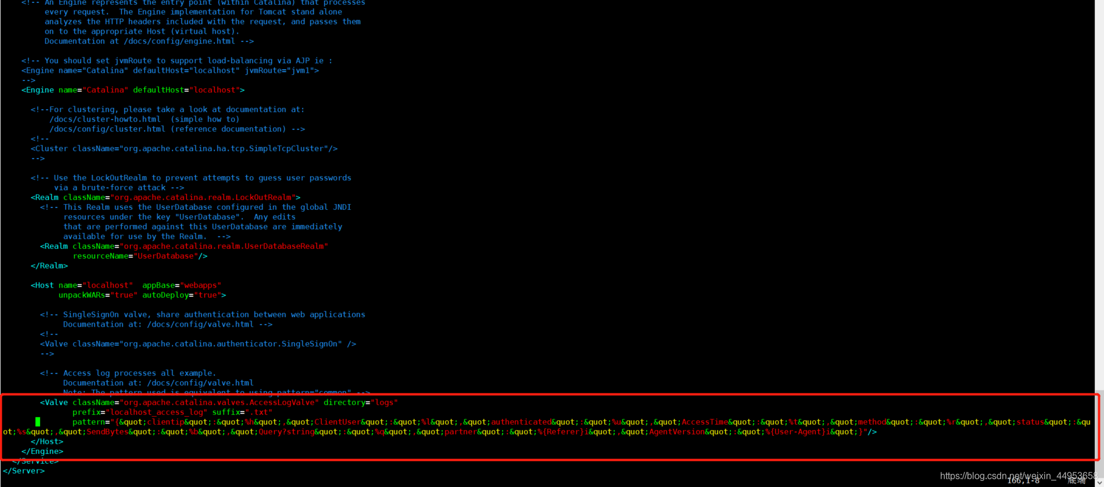Click the prefix="localhost_access_log" attribute

point(140,413)
